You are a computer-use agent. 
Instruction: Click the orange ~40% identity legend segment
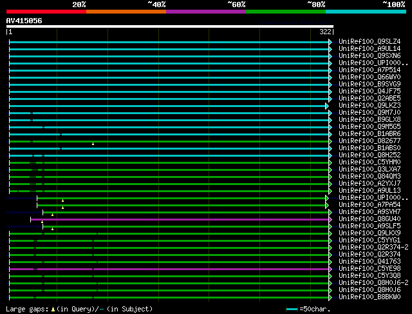[126, 12]
